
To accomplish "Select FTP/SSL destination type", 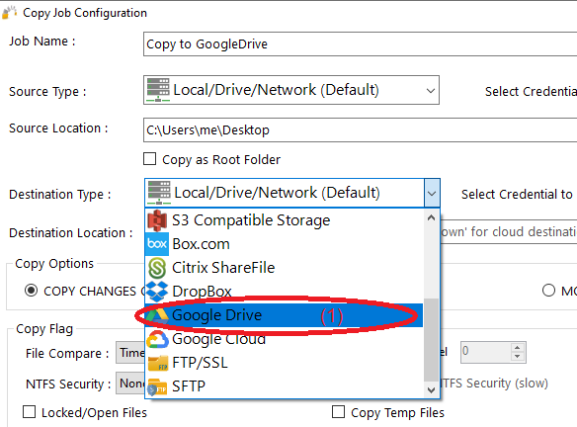I will coord(285,363).
